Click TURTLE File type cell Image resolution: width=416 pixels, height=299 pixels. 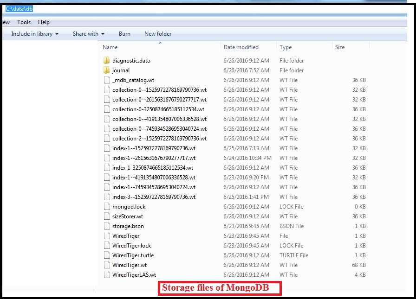(x=294, y=255)
